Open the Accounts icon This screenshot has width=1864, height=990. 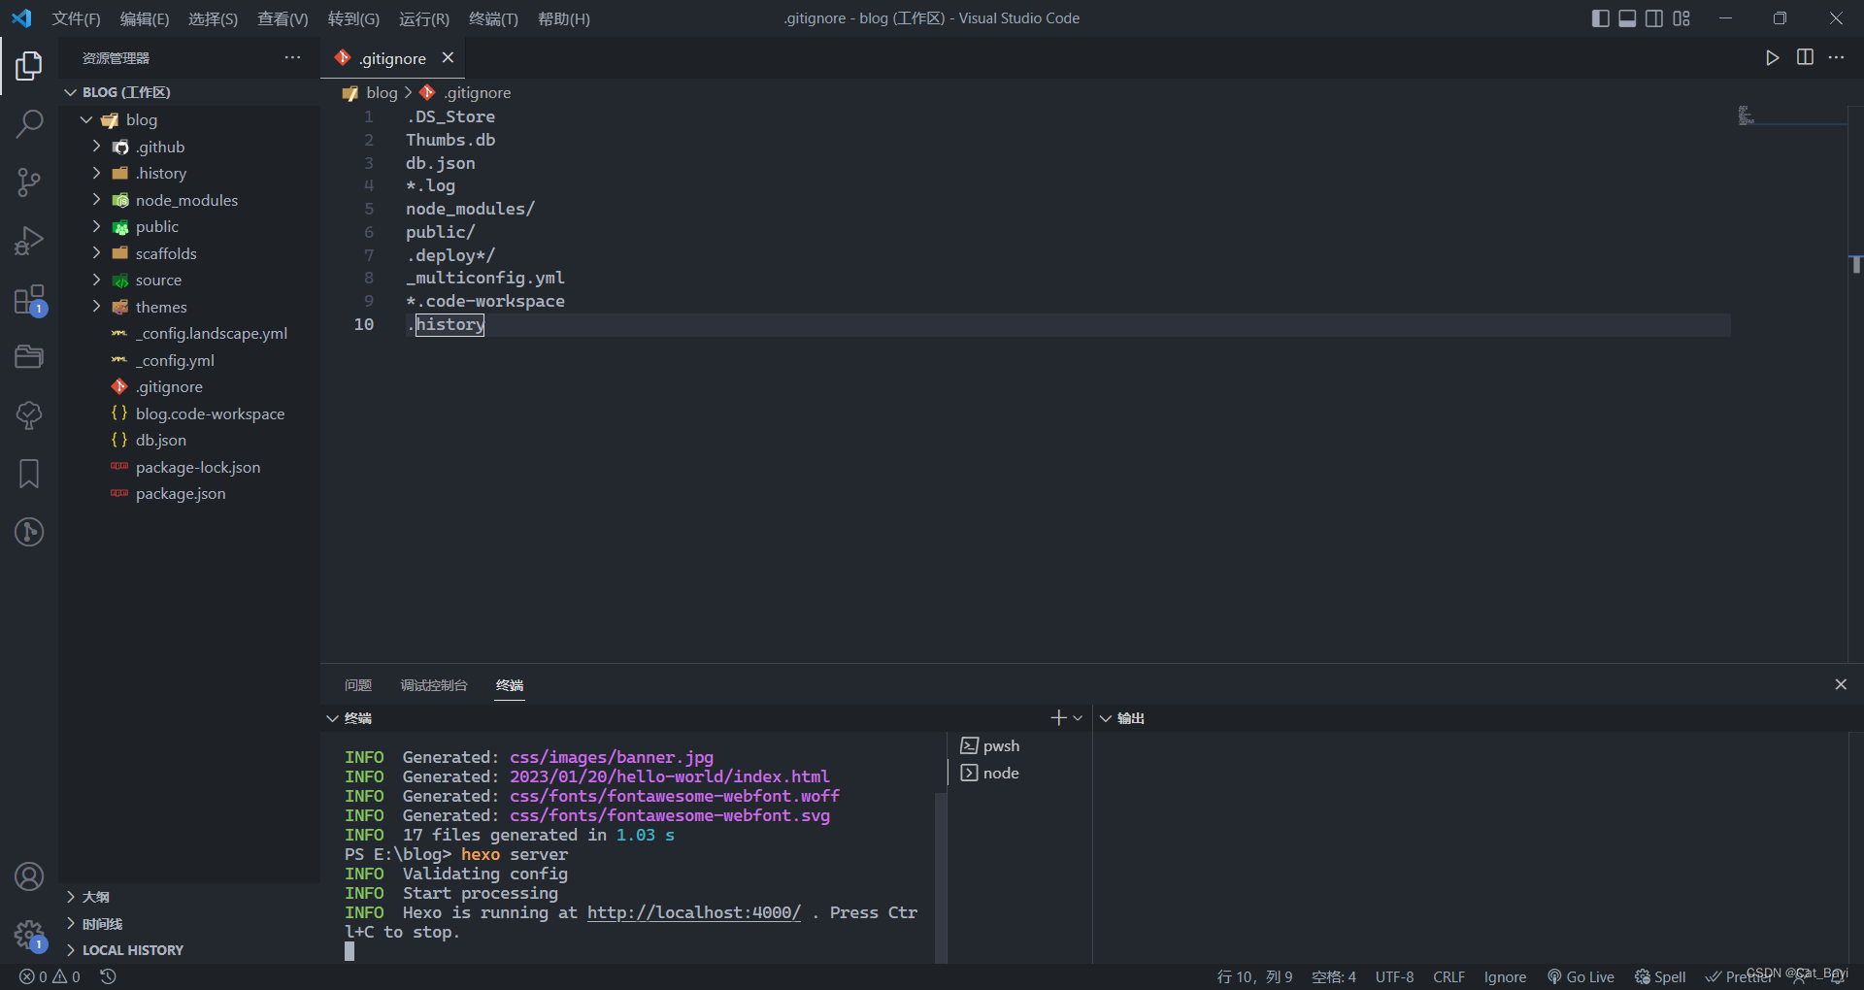click(x=29, y=876)
